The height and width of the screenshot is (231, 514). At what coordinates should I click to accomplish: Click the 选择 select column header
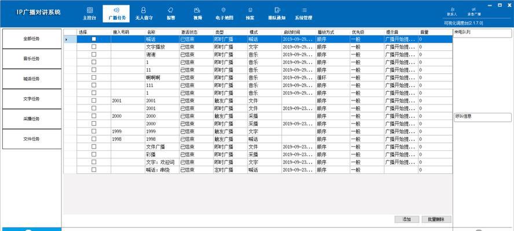click(94, 32)
